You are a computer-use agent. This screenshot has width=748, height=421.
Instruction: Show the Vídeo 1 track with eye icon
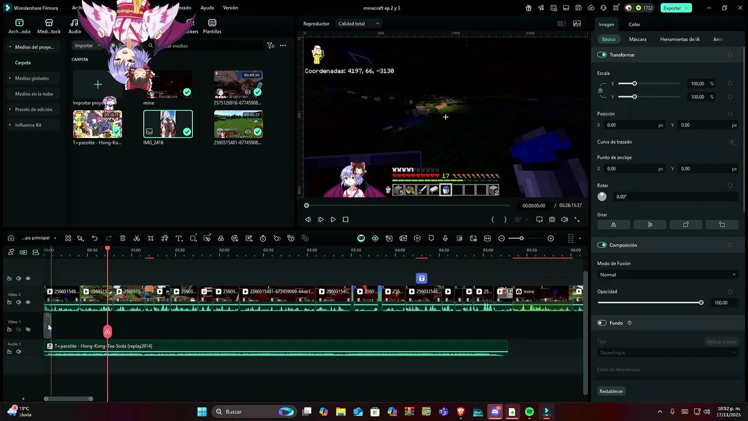pyautogui.click(x=27, y=329)
